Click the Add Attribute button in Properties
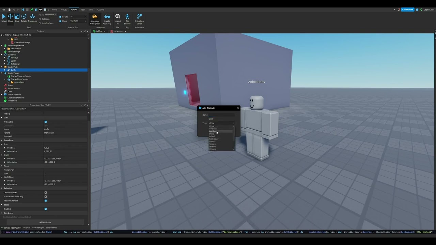Image resolution: width=436 pixels, height=245 pixels. pyautogui.click(x=45, y=222)
